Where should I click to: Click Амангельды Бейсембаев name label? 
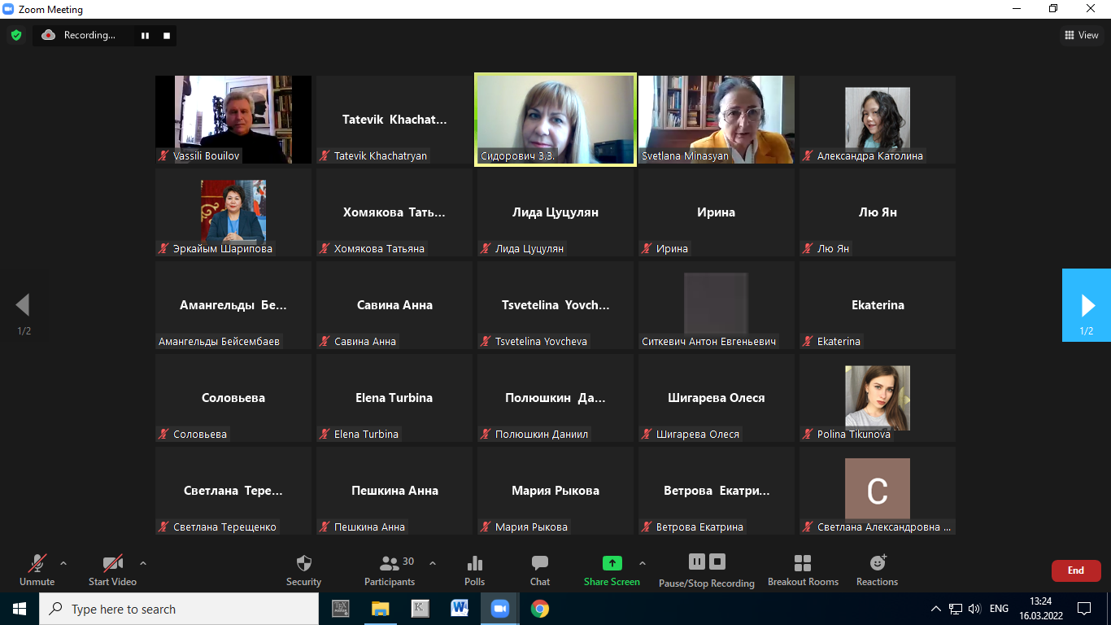[x=219, y=341]
